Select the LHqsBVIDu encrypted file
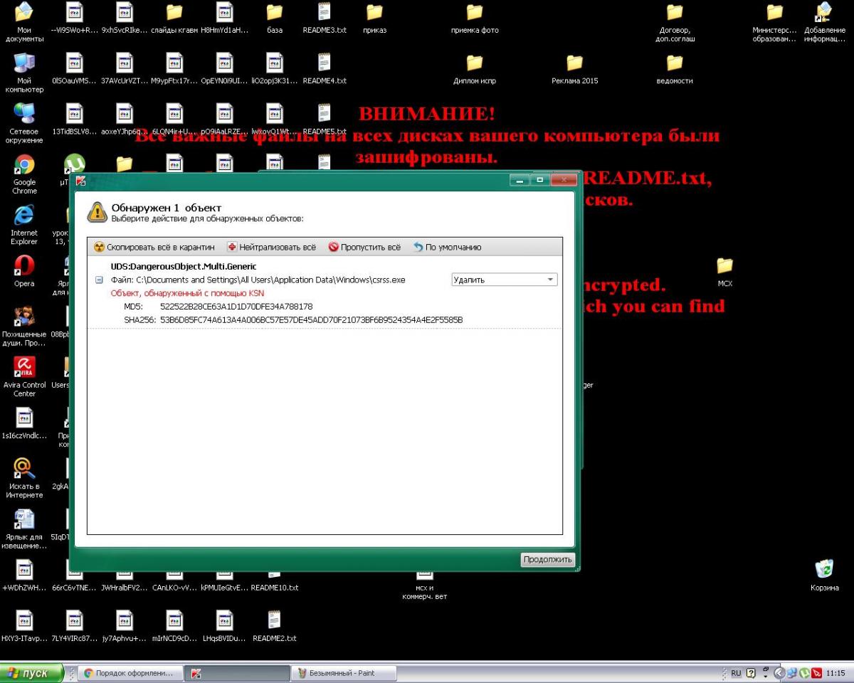This screenshot has height=683, width=854. coord(225,625)
